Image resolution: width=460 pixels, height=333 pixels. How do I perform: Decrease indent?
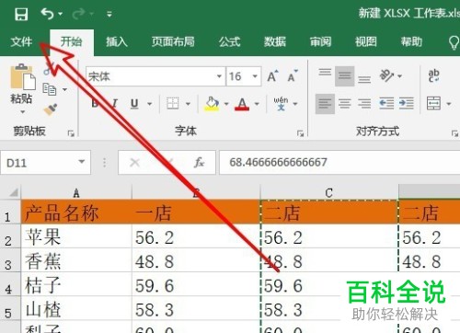click(x=386, y=103)
